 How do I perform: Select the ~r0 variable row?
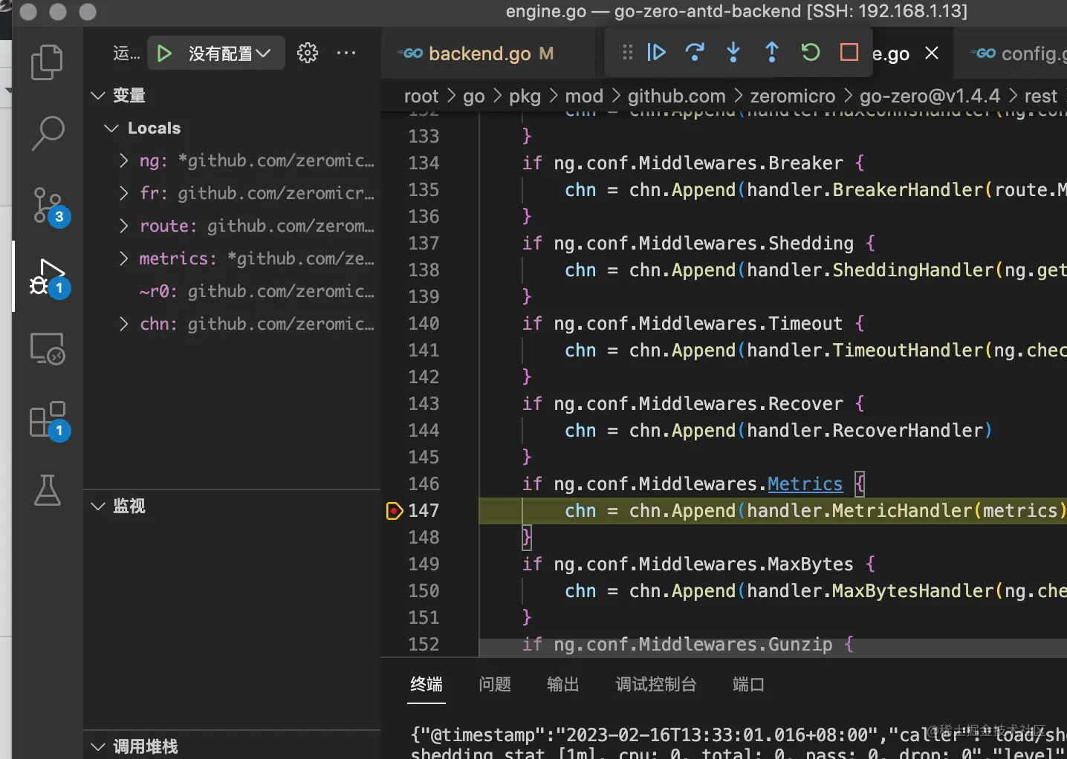pyautogui.click(x=232, y=291)
